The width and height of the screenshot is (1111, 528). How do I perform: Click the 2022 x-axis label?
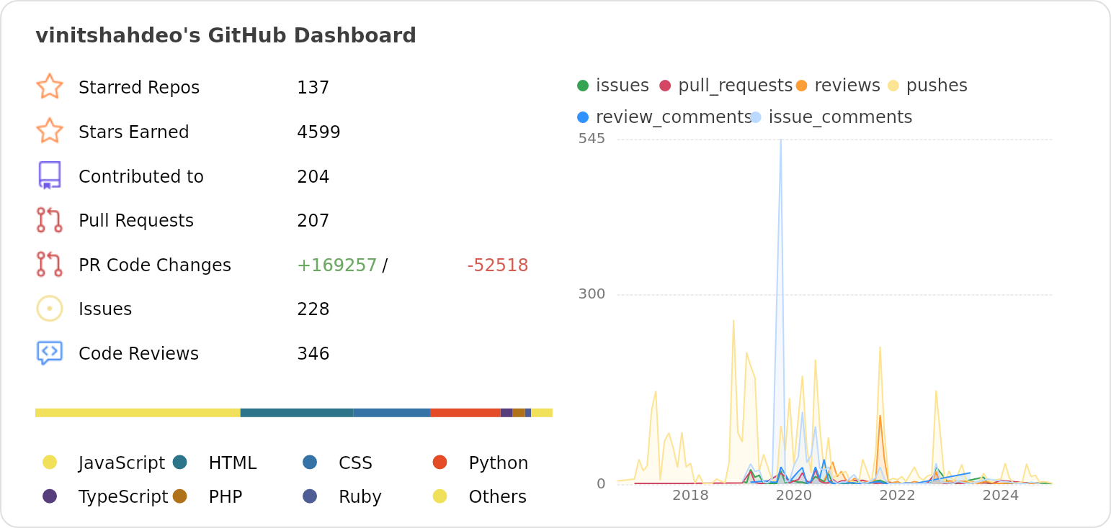(897, 495)
